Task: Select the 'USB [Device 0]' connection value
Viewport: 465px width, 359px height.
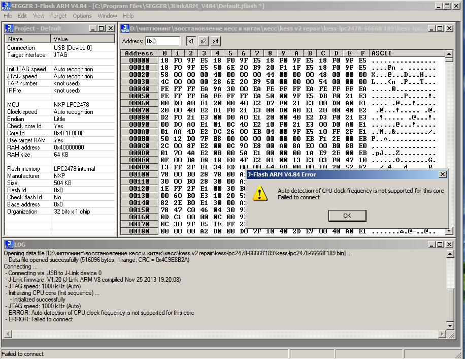Action: 73,47
